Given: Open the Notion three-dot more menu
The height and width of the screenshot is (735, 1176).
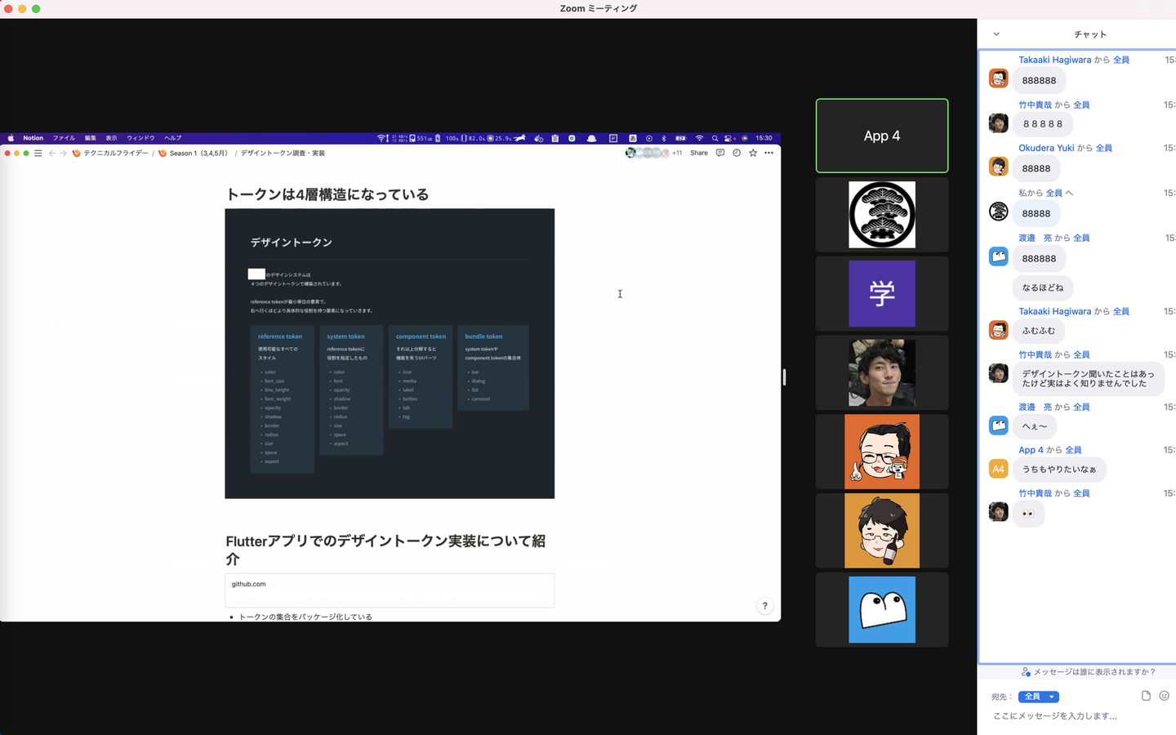Looking at the screenshot, I should (768, 153).
